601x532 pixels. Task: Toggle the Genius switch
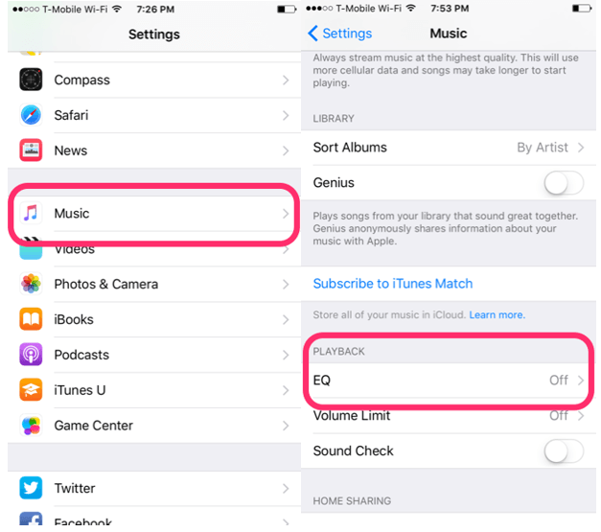point(564,183)
